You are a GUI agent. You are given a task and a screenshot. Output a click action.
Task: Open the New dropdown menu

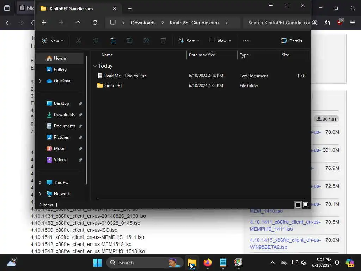[x=53, y=41]
